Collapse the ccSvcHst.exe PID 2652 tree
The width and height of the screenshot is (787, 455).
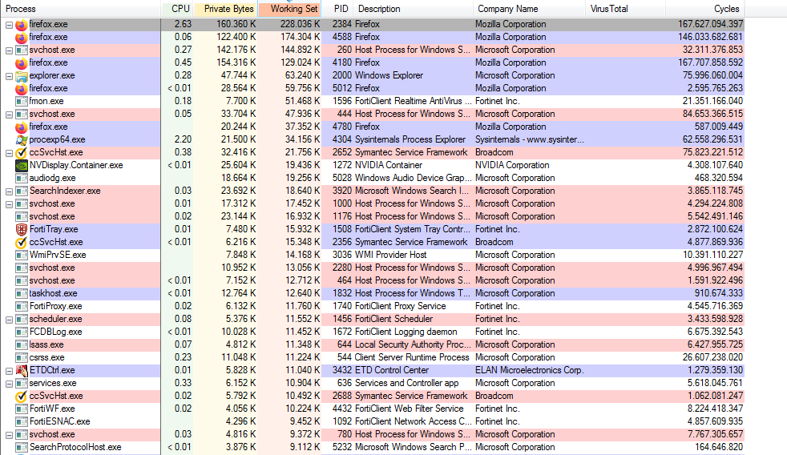click(9, 153)
